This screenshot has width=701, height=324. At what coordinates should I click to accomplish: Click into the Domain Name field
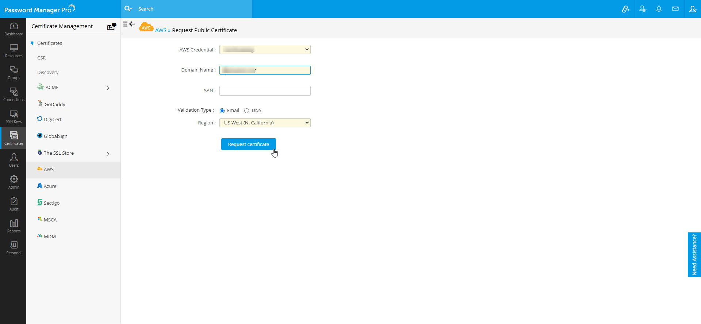pyautogui.click(x=265, y=70)
